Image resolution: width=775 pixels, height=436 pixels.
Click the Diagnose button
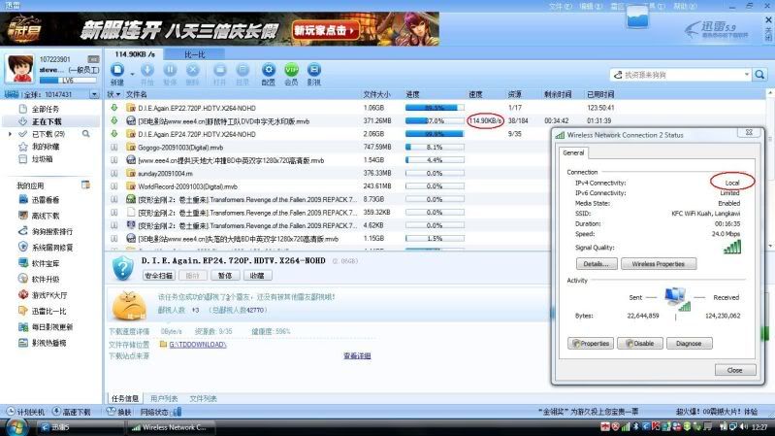coord(688,343)
